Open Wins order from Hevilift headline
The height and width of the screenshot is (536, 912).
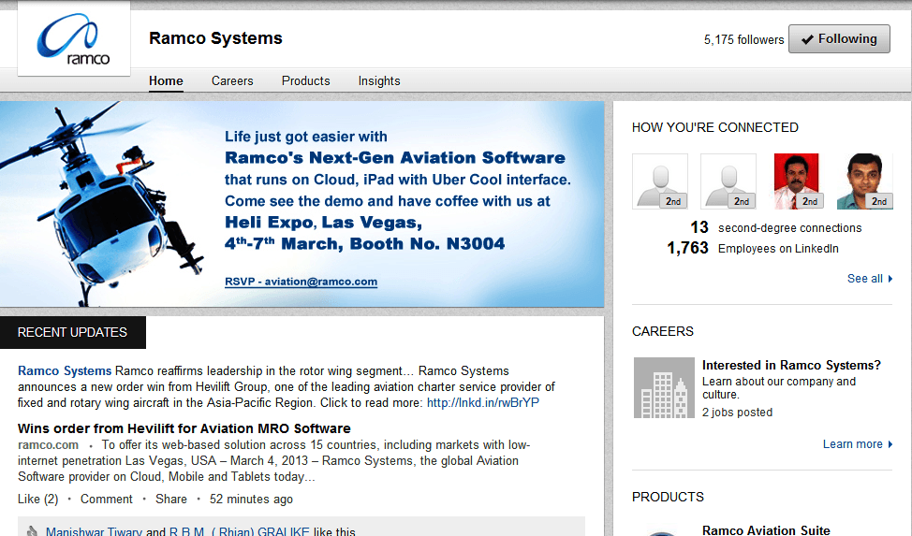[184, 428]
